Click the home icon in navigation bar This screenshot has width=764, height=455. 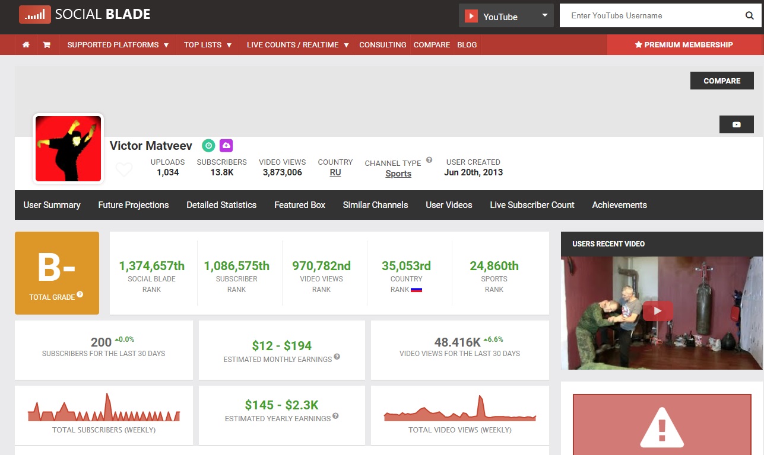(26, 45)
